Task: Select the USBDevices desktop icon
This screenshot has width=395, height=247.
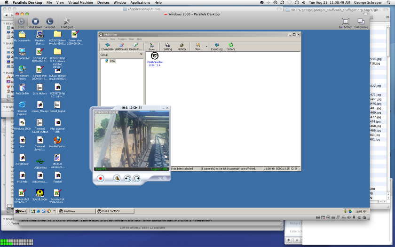Action: click(40, 163)
